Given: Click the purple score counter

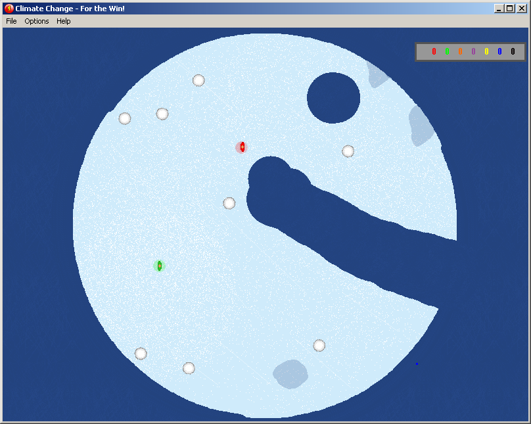Looking at the screenshot, I should pos(473,51).
